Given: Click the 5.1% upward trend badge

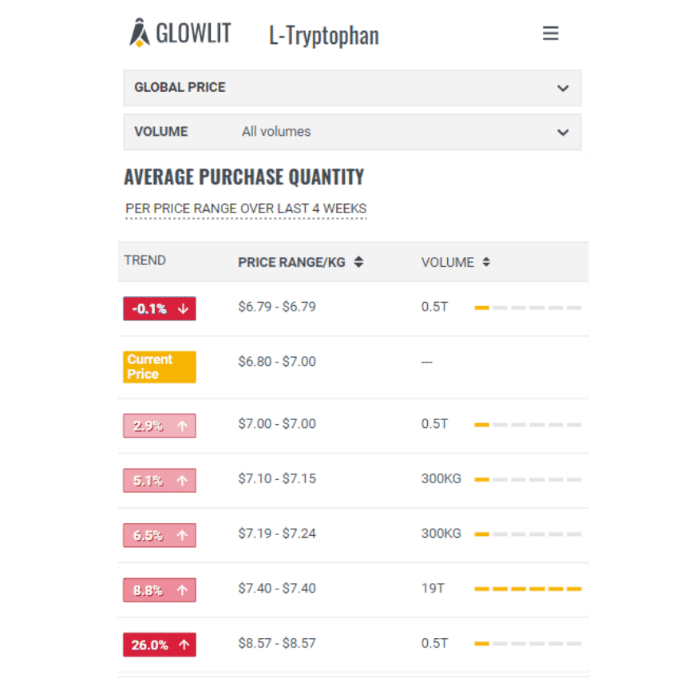Looking at the screenshot, I should click(x=159, y=480).
